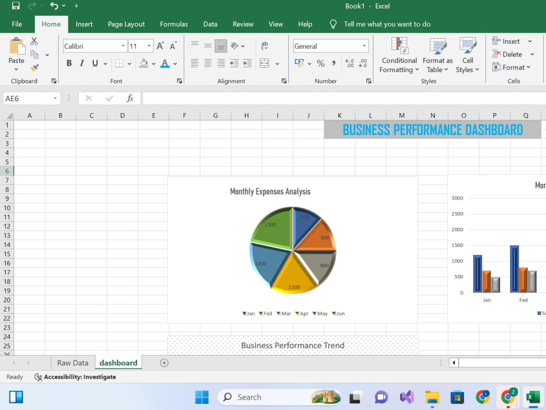
Task: Toggle Italic formatting
Action: coord(82,63)
